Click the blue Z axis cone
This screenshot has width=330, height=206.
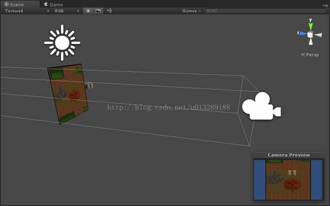pos(303,33)
